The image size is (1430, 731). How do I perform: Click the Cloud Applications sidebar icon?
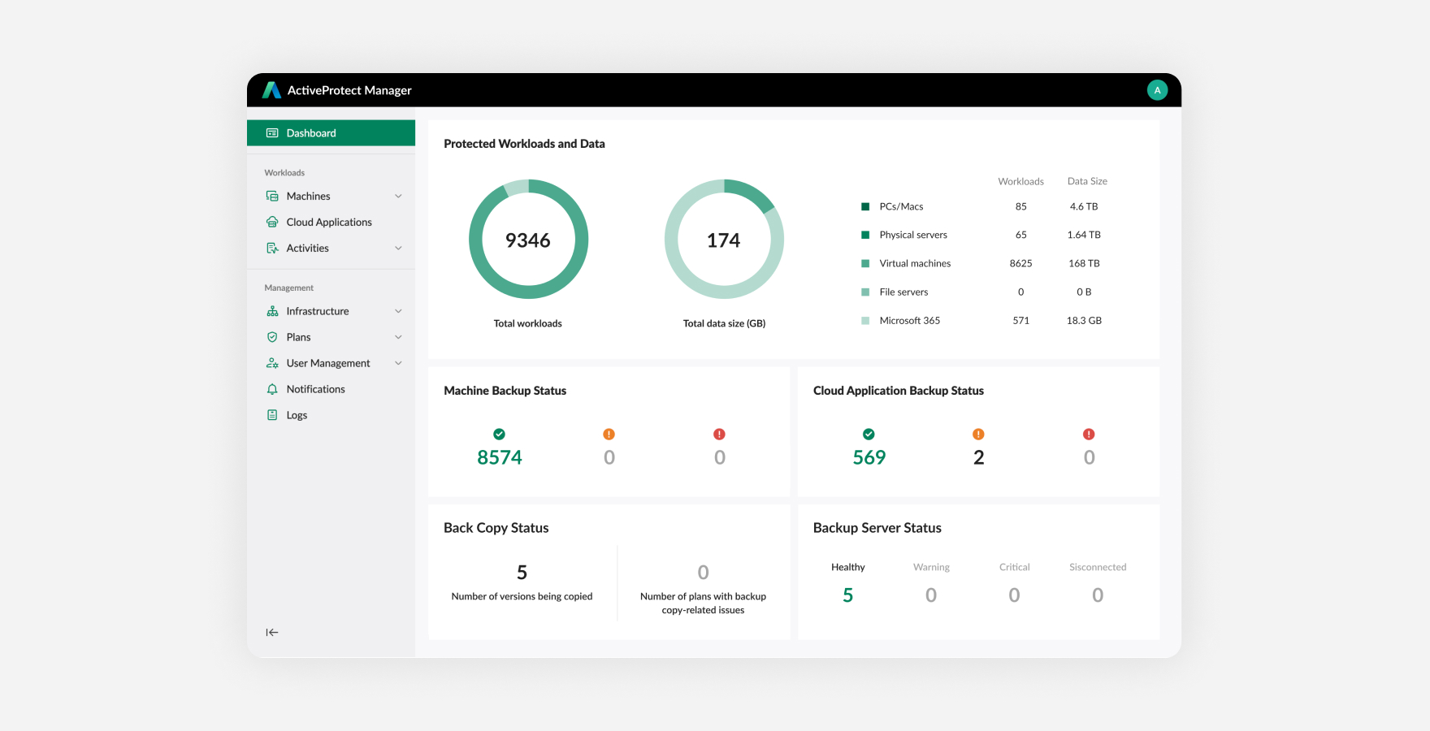point(272,222)
